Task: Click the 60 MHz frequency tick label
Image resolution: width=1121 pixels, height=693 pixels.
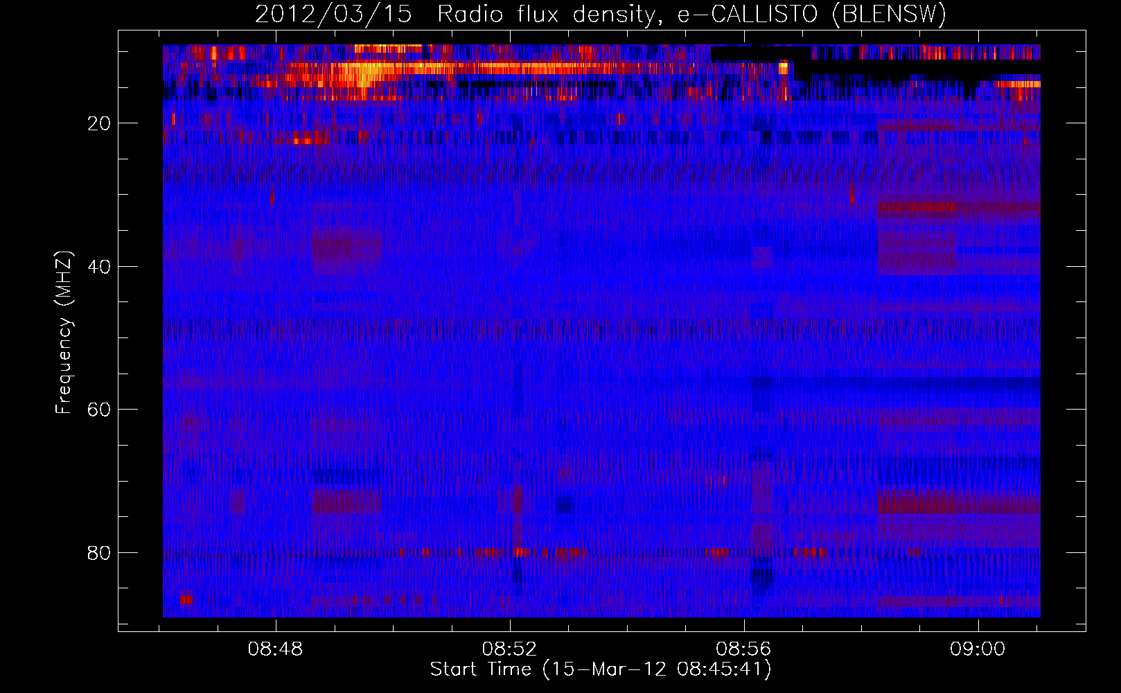Action: click(99, 410)
